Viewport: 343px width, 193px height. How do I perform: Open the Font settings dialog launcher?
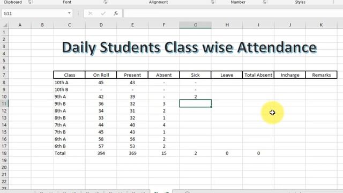(105, 2)
